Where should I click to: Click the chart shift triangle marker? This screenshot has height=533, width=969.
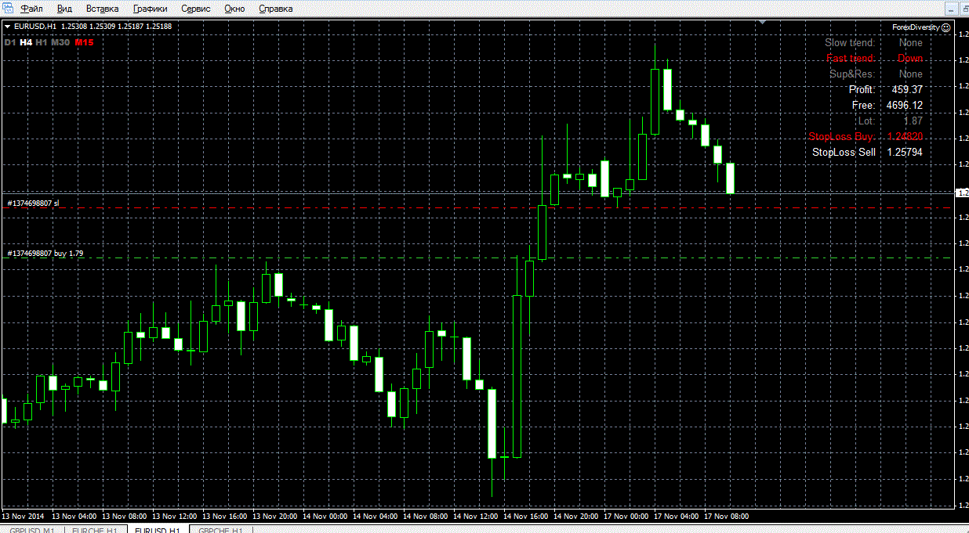761,23
